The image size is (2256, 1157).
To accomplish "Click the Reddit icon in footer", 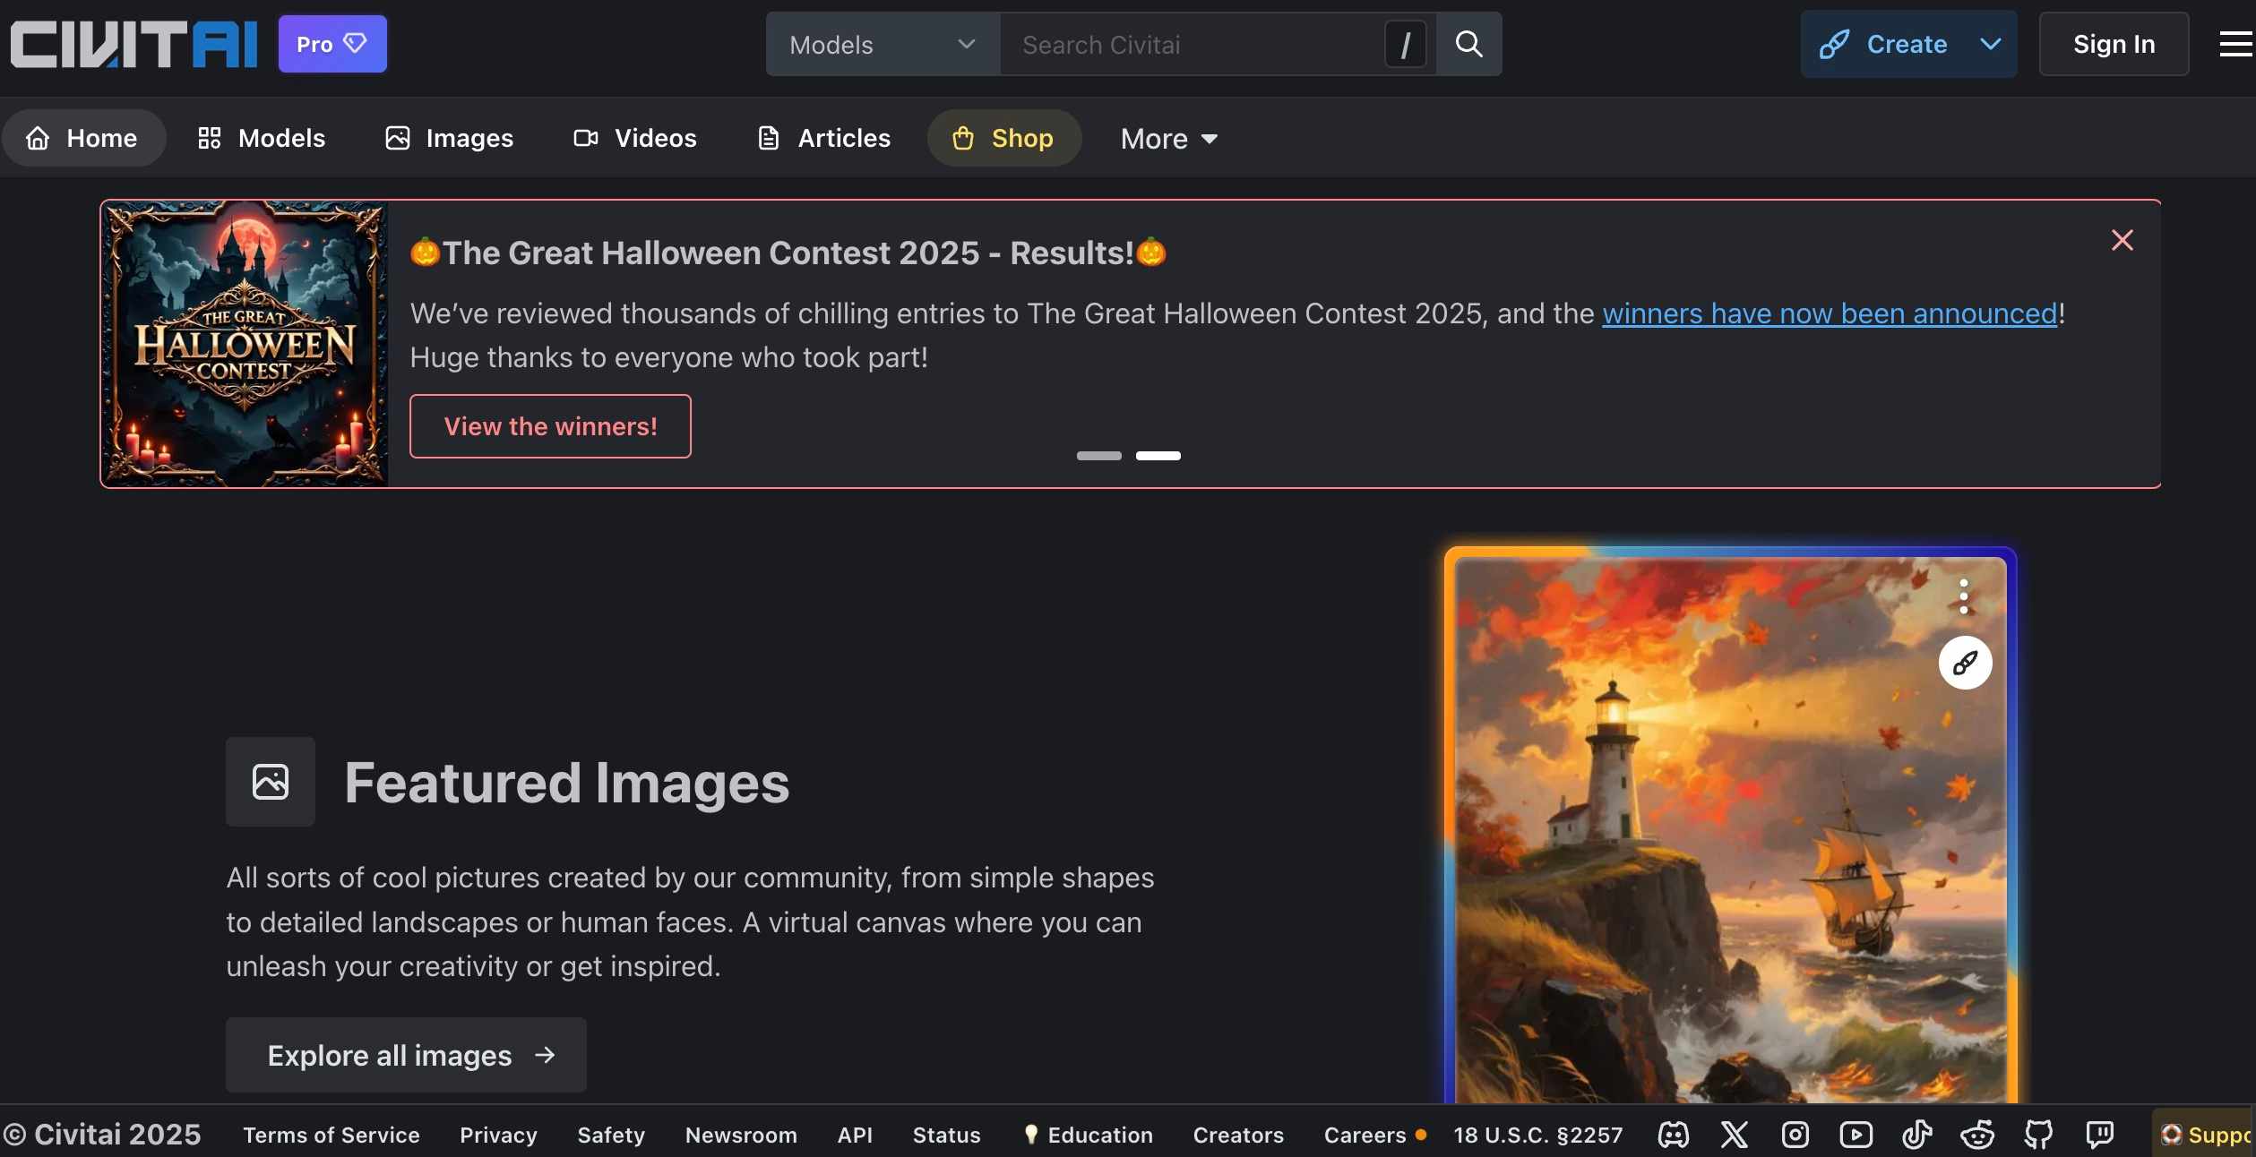I will 1977,1135.
